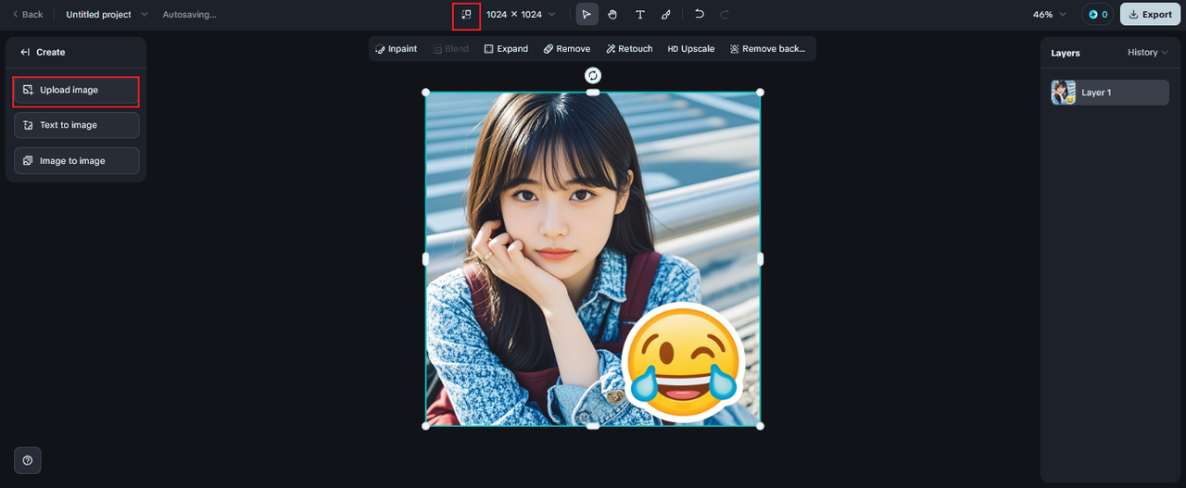Choose Image to image
The width and height of the screenshot is (1186, 488).
(x=76, y=161)
